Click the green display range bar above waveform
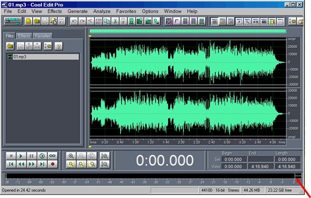 [x=188, y=31]
